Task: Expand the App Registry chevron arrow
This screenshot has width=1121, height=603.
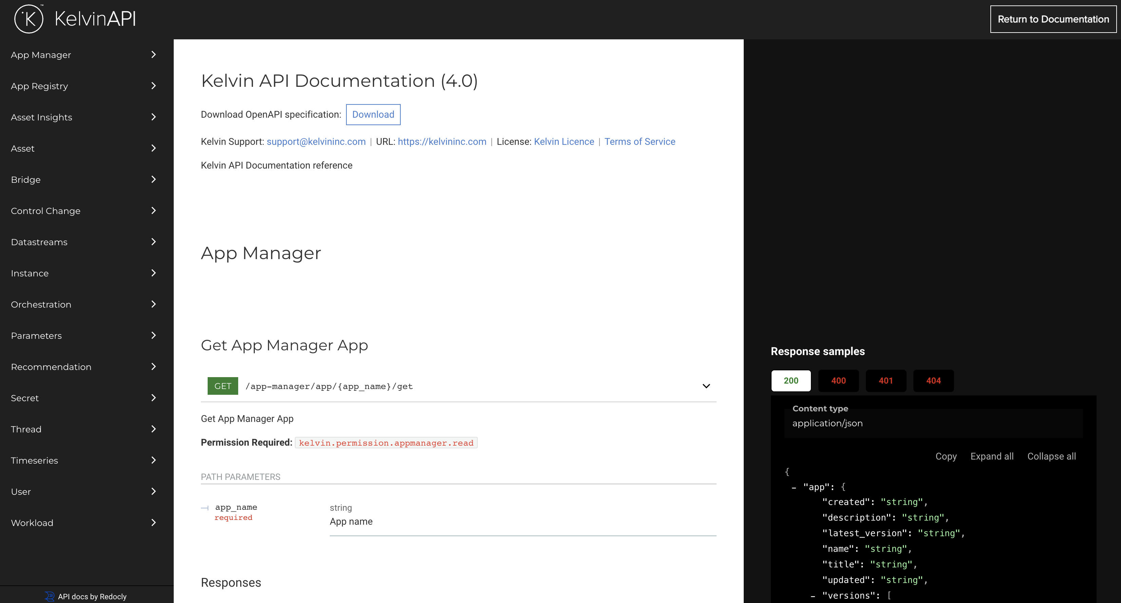Action: coord(153,86)
